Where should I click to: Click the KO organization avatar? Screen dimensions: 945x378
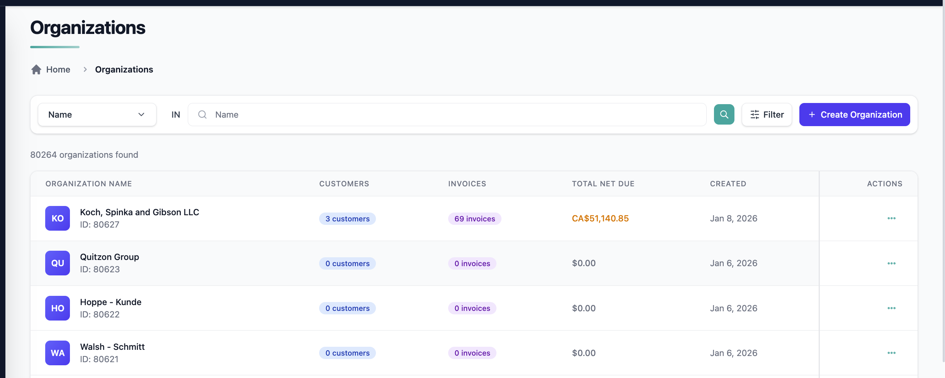click(x=58, y=218)
